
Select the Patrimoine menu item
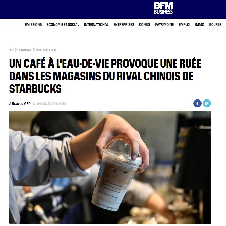click(x=164, y=25)
